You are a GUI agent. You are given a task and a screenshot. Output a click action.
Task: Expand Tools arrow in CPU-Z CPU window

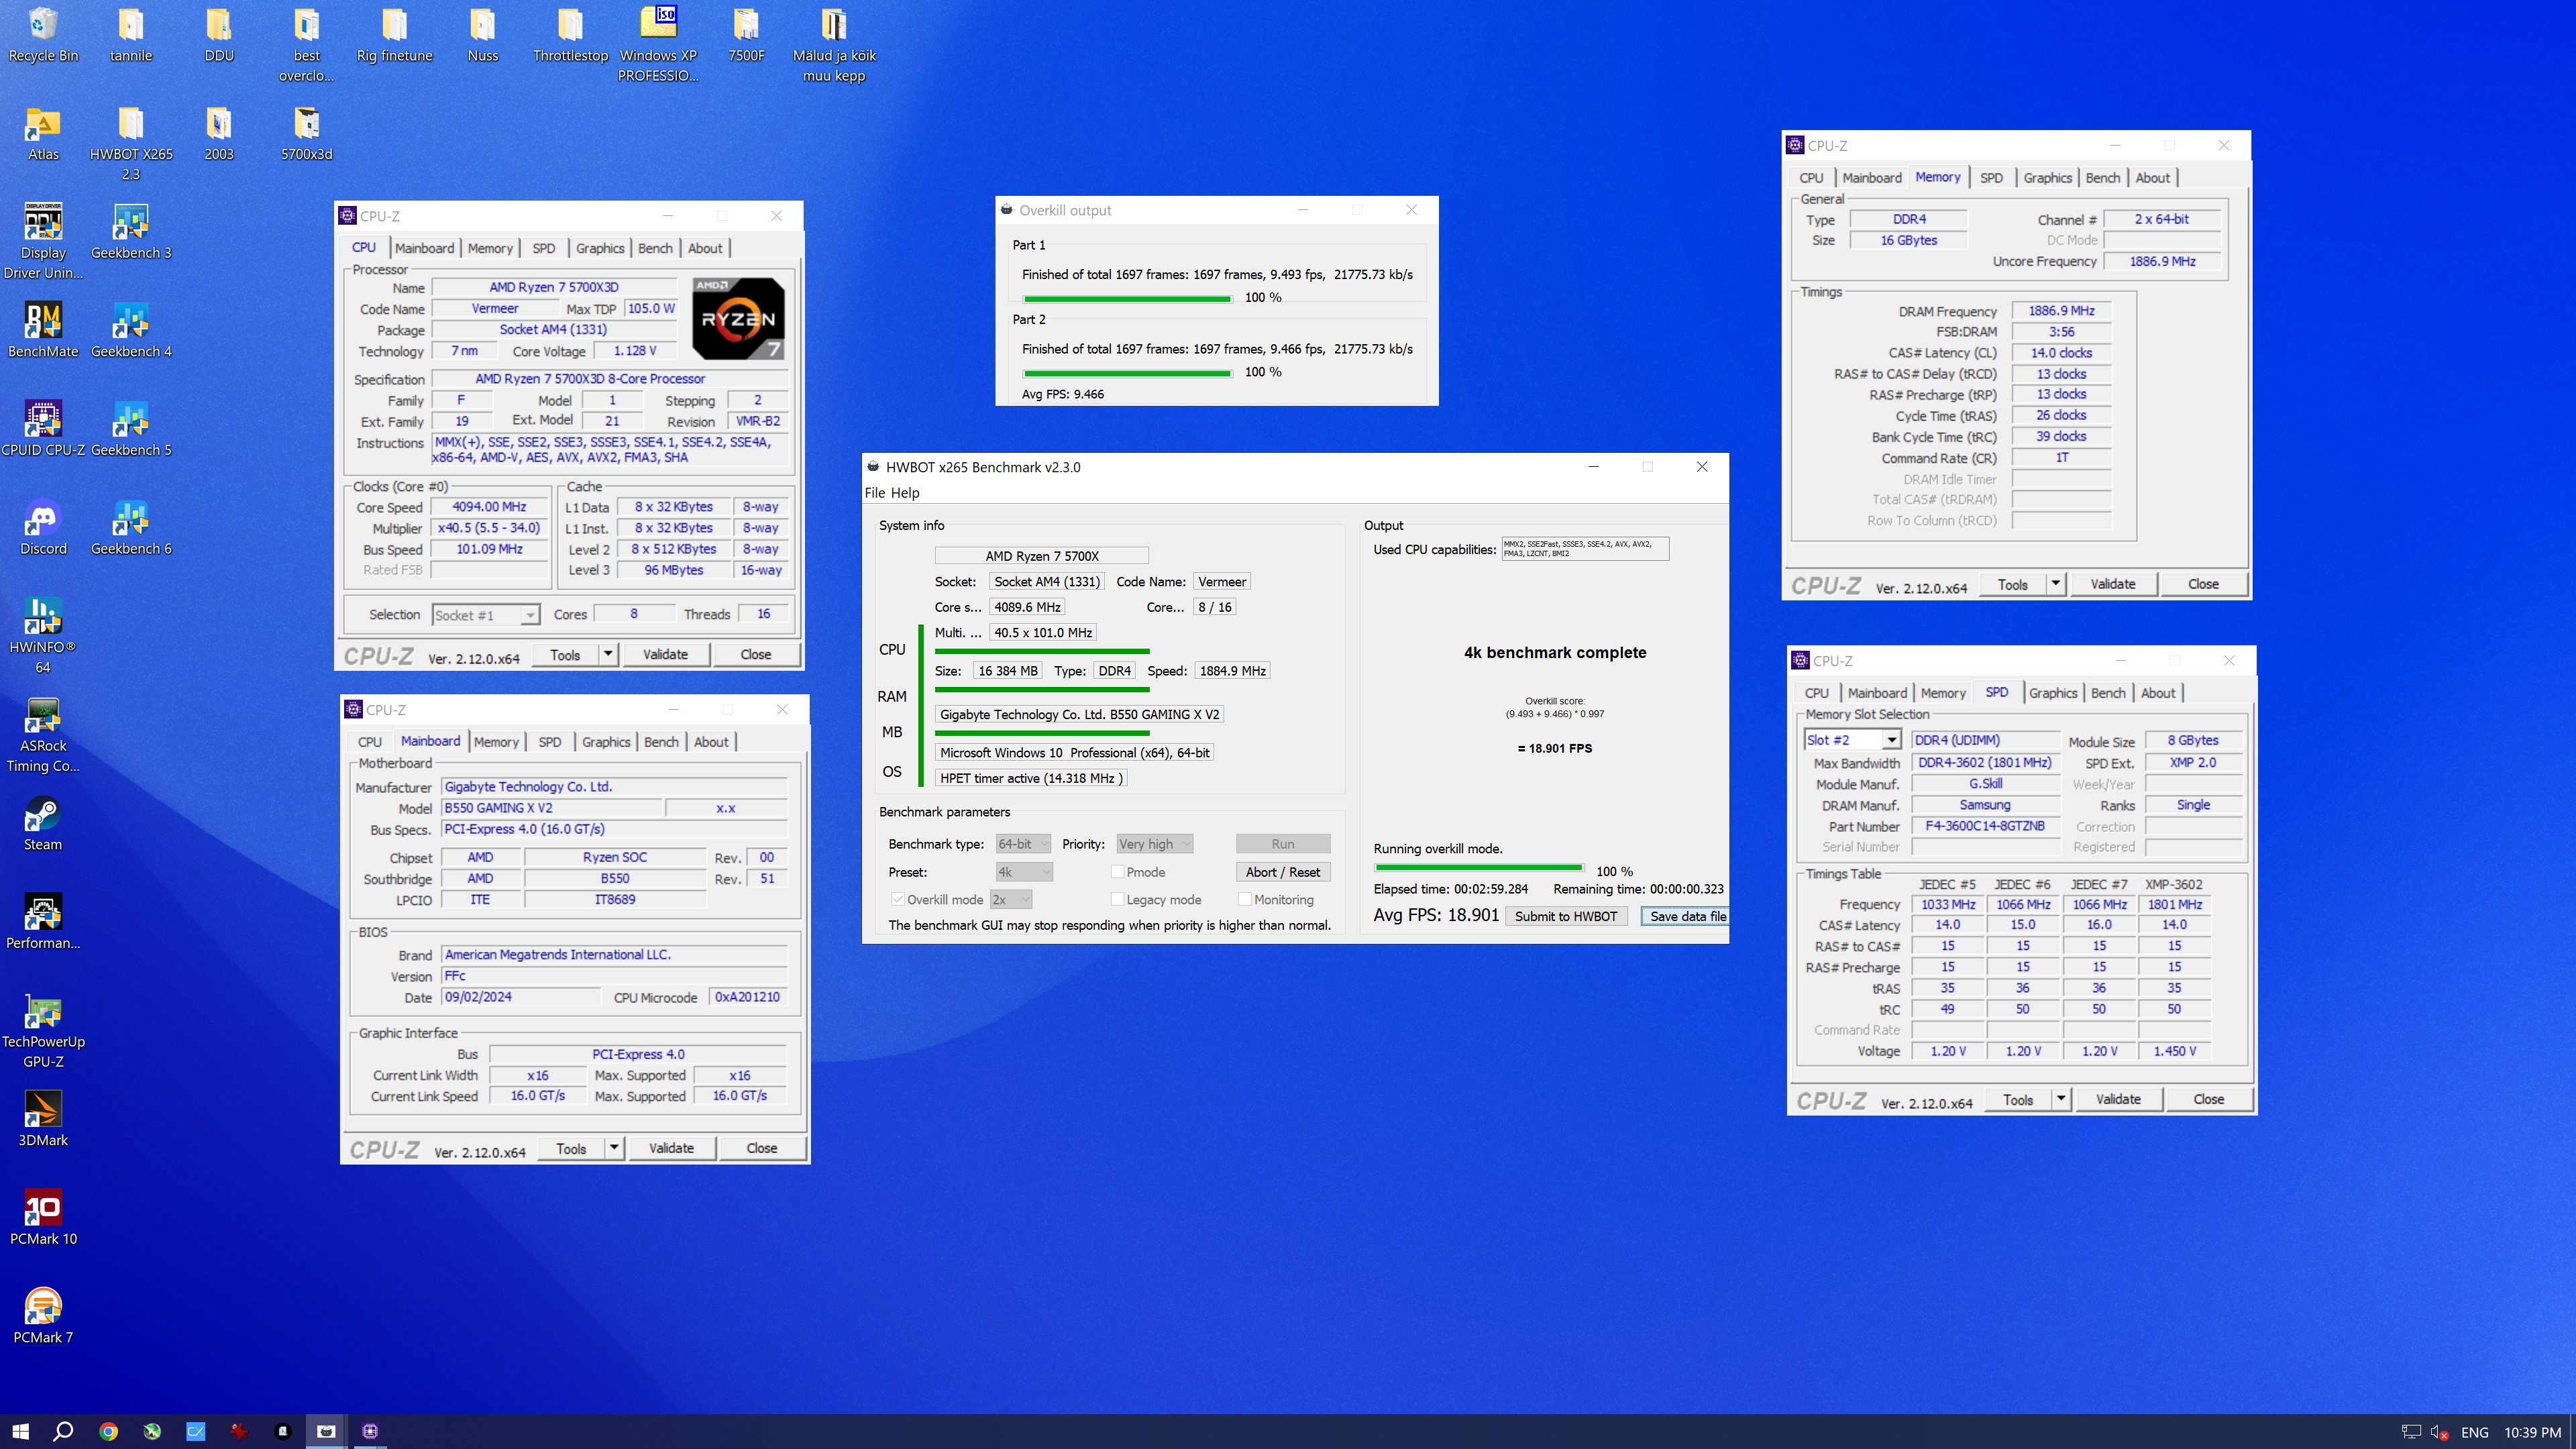607,654
